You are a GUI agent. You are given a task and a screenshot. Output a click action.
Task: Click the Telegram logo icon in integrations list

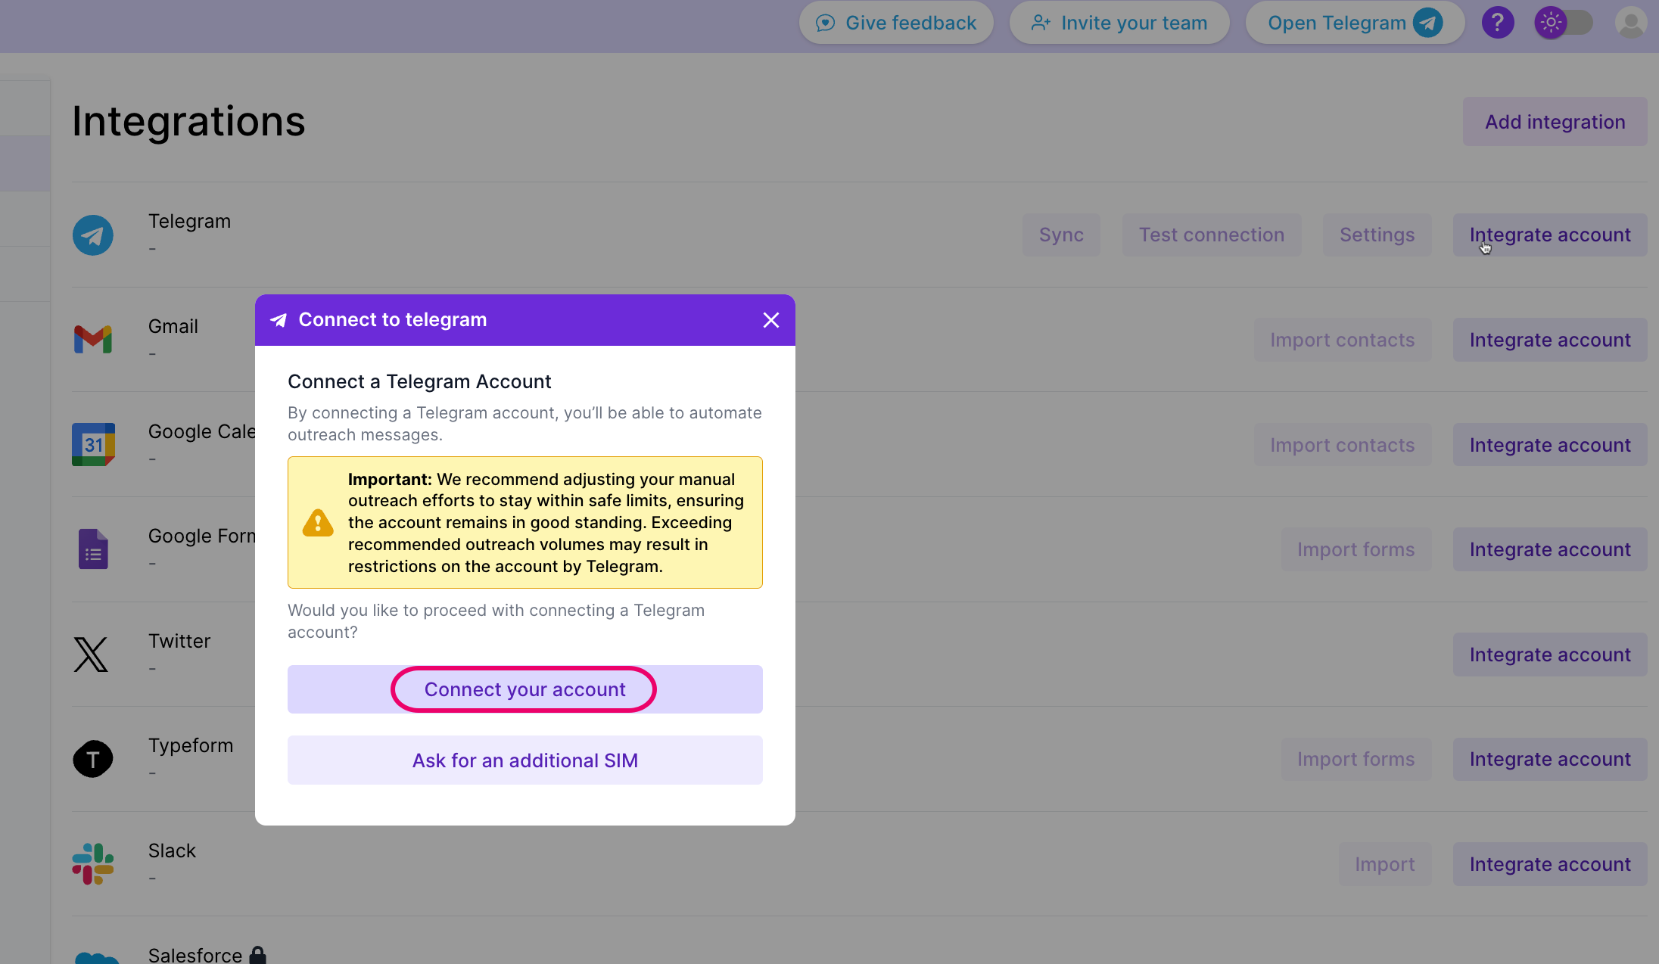click(x=93, y=235)
